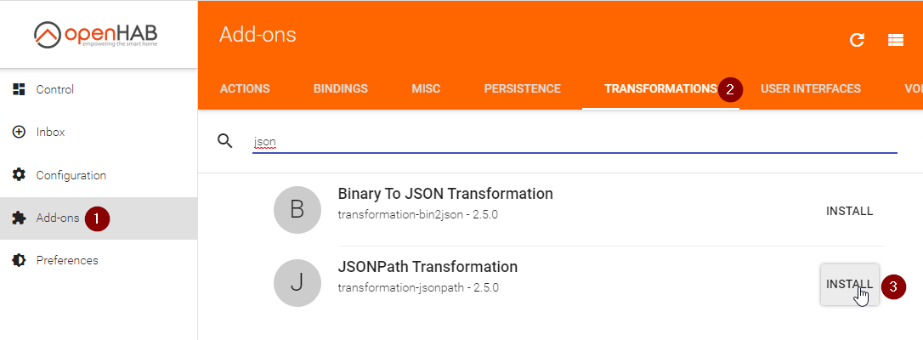Click the search magnifier icon

225,140
